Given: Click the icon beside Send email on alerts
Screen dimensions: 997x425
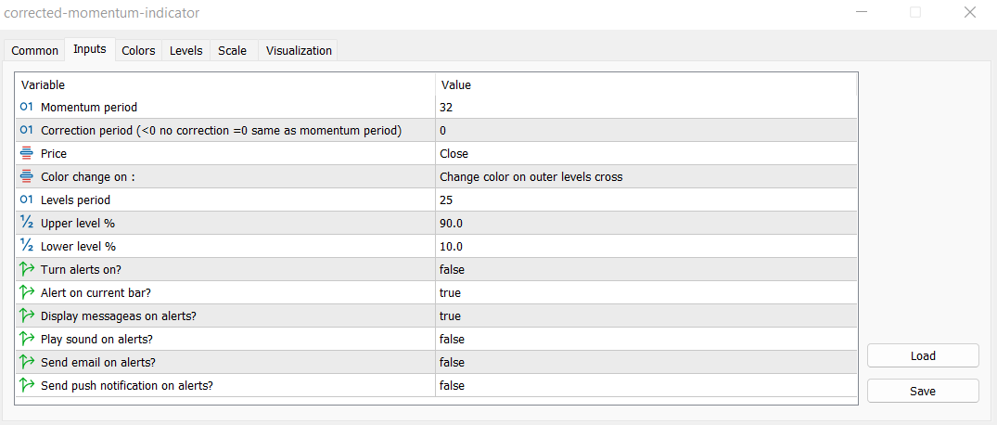Looking at the screenshot, I should pos(26,363).
